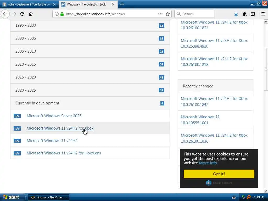Click the green padlock secure connection icon
The height and width of the screenshot is (201, 268).
(x=62, y=14)
